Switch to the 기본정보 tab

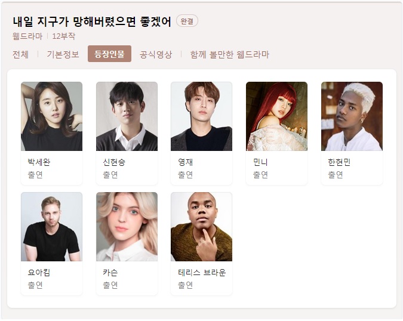pos(63,54)
